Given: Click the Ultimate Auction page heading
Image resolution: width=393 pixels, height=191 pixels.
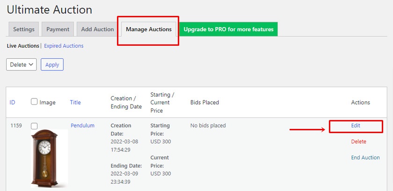Looking at the screenshot, I should click(x=50, y=10).
